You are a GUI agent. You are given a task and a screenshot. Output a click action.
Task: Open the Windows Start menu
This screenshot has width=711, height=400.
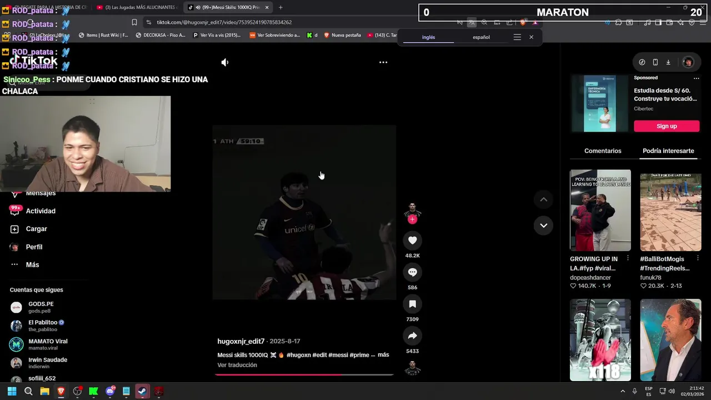tap(12, 392)
